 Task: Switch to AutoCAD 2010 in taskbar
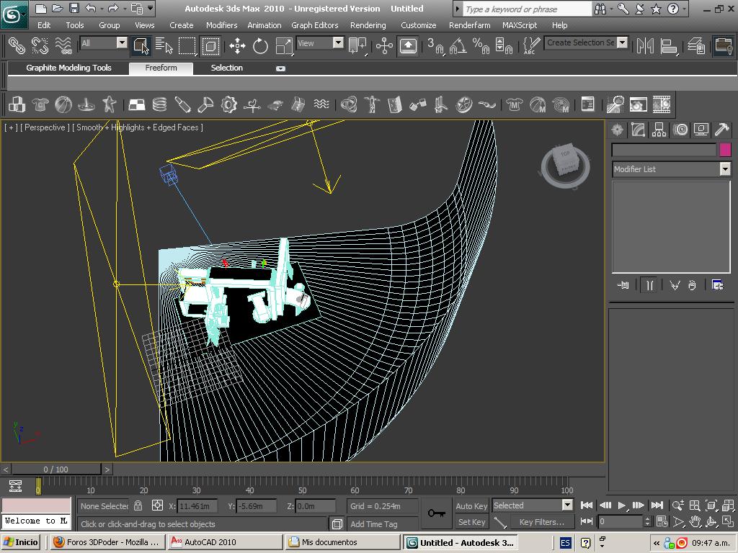[226, 542]
